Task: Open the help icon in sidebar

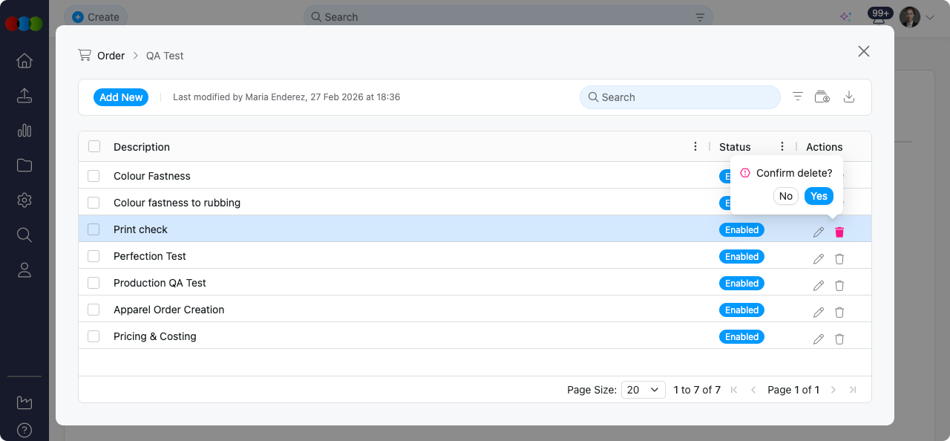Action: (x=24, y=430)
